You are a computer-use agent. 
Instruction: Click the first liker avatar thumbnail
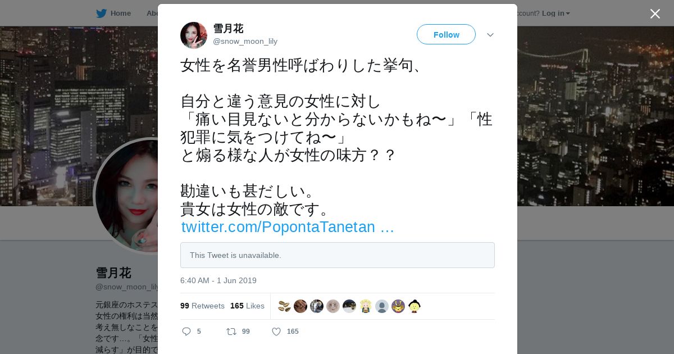[x=284, y=306]
